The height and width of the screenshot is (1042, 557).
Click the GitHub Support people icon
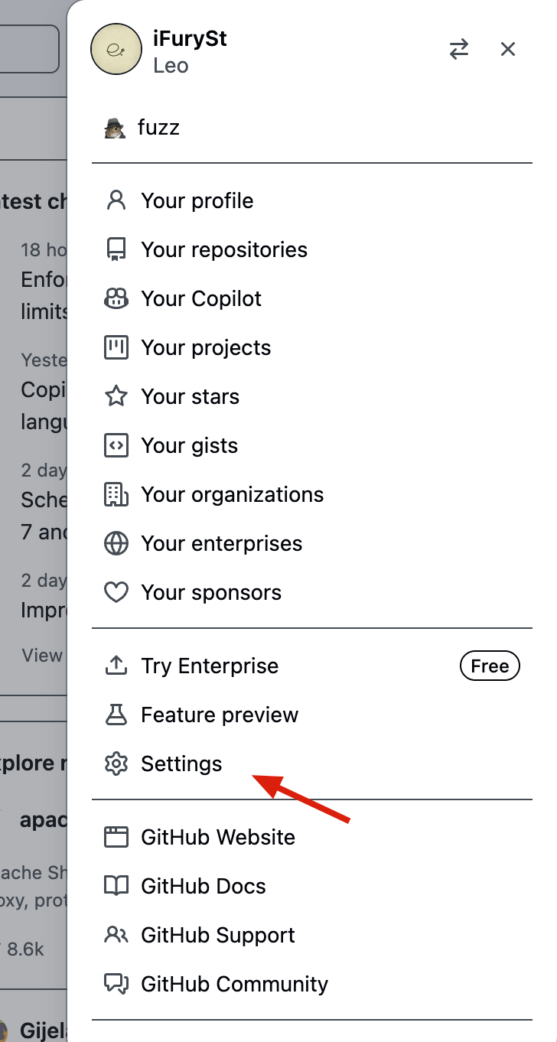116,935
